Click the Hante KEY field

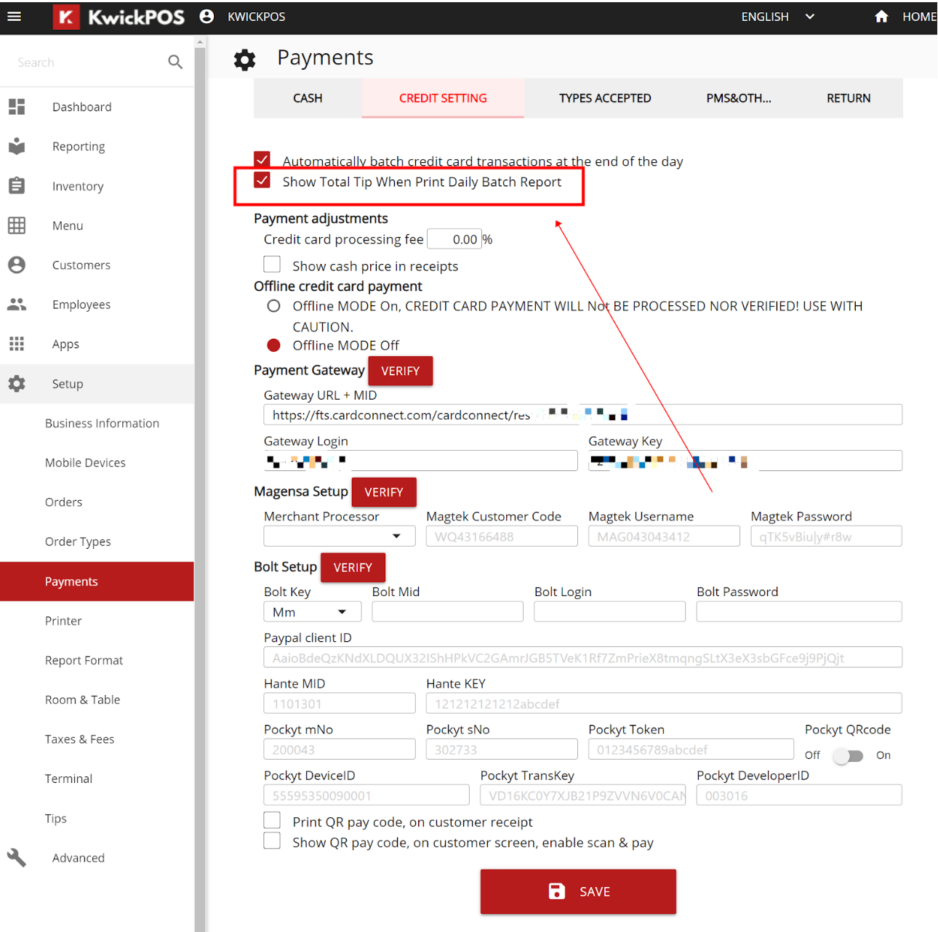point(664,703)
